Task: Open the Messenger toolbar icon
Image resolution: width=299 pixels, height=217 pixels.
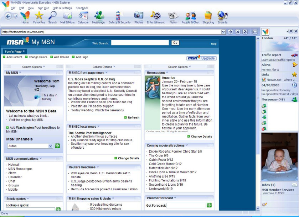Action: [x=99, y=16]
